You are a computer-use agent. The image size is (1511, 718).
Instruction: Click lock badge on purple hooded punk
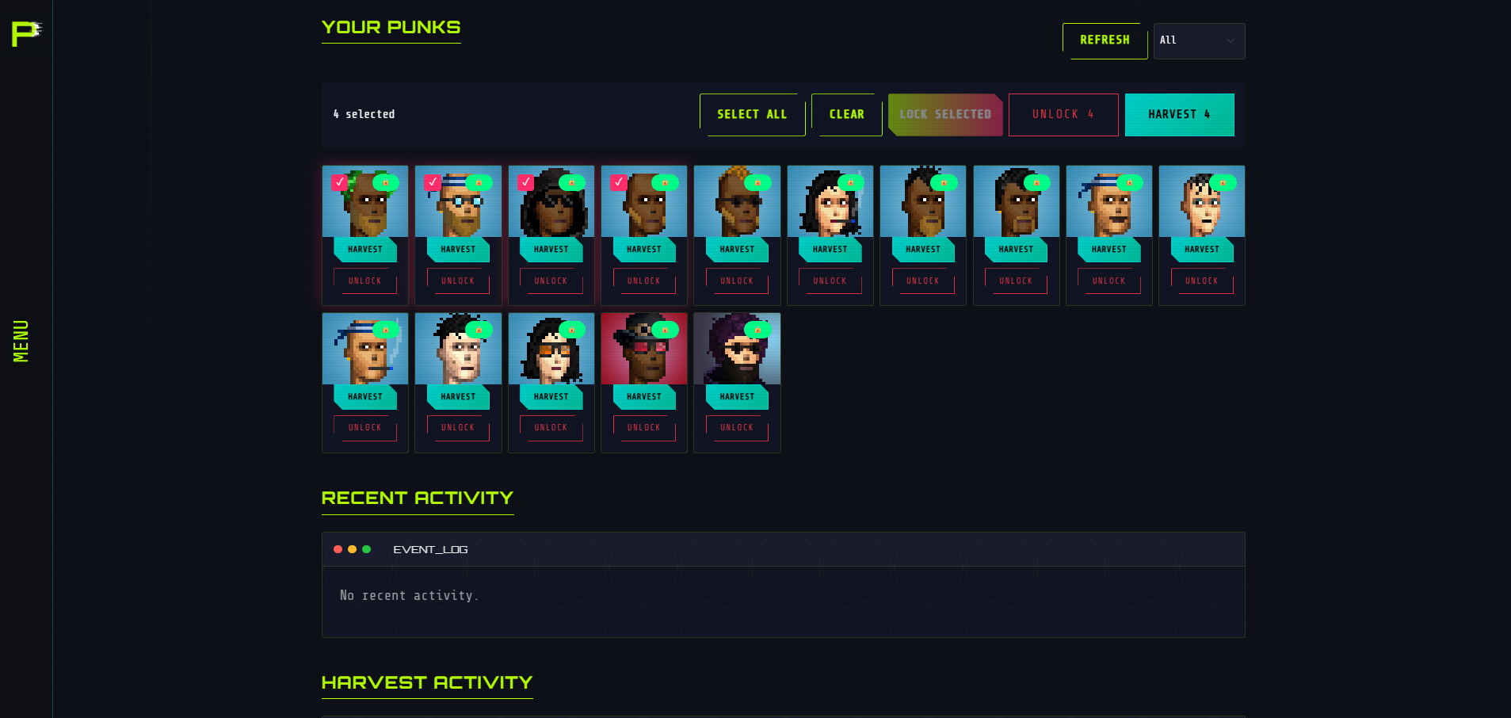click(757, 330)
